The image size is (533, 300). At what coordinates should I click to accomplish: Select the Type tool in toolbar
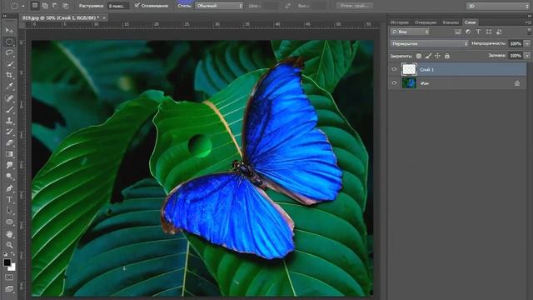9,200
